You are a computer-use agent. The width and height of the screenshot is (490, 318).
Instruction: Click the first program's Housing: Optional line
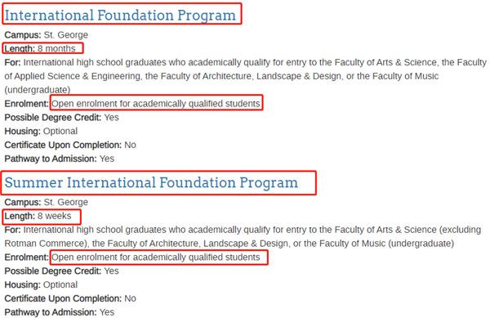coord(41,131)
